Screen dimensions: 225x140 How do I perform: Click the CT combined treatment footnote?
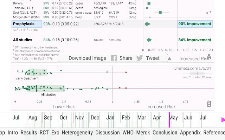36,51
